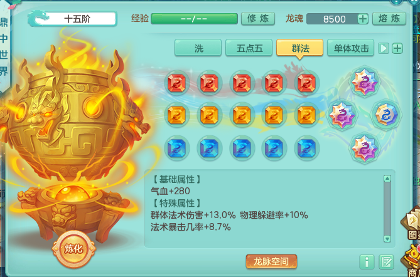Click the blue dragon star gem at right
Viewport: 420px width, 277px height.
point(386,115)
